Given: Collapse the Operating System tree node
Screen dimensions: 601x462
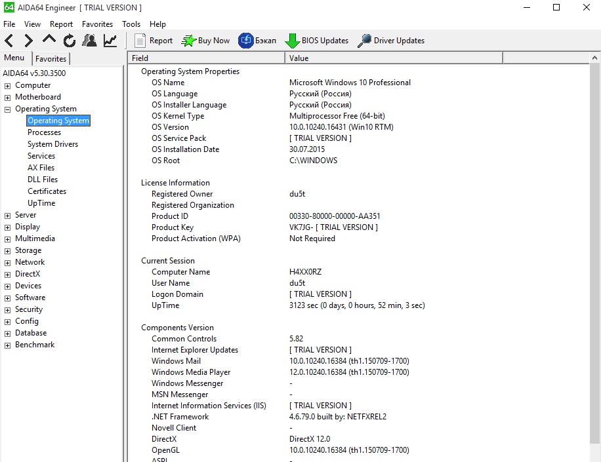Looking at the screenshot, I should tap(7, 109).
